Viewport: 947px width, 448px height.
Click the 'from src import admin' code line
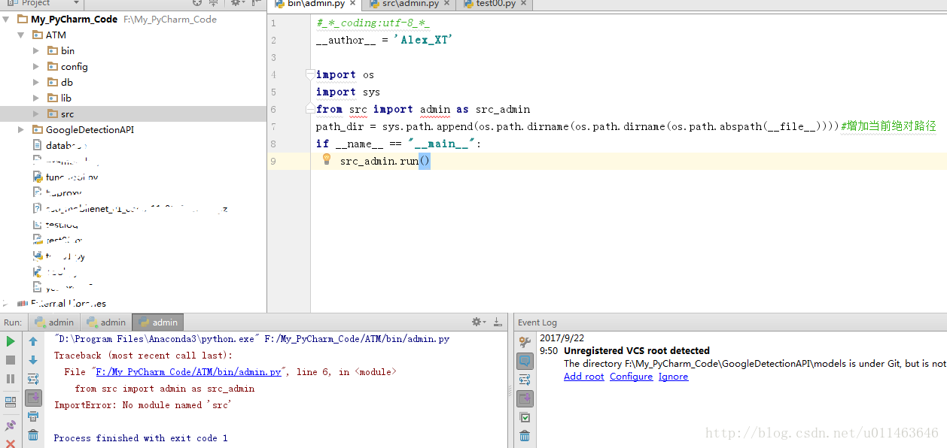pyautogui.click(x=423, y=109)
